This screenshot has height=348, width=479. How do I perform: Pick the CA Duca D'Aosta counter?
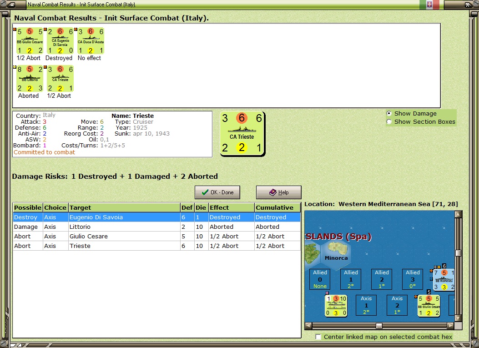click(91, 40)
